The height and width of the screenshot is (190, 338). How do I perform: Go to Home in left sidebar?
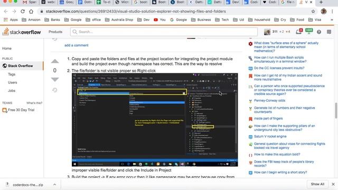[x=7, y=49]
